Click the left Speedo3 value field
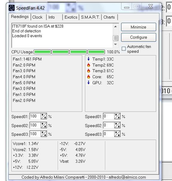The width and height of the screenshot is (172, 181). click(x=35, y=134)
